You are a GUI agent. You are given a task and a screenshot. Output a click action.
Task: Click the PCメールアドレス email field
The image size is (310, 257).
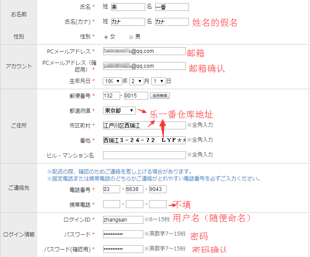pos(144,51)
